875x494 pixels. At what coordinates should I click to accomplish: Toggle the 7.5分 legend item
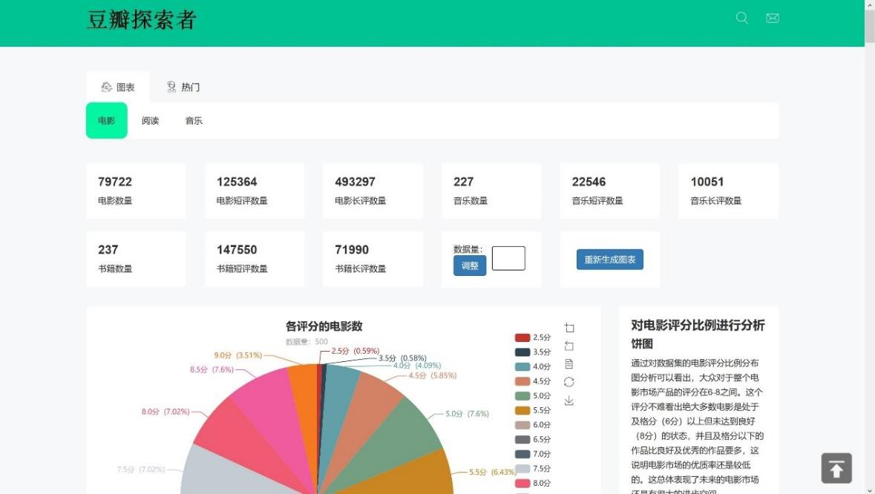click(x=533, y=468)
